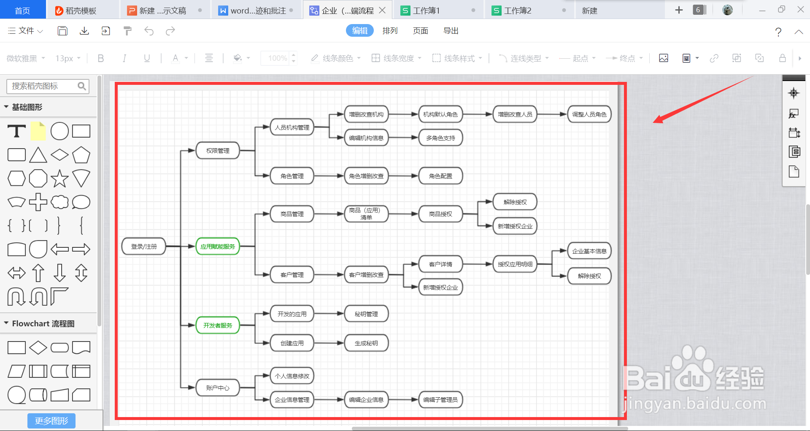Click the group shapes icon
The height and width of the screenshot is (431, 810).
point(737,58)
